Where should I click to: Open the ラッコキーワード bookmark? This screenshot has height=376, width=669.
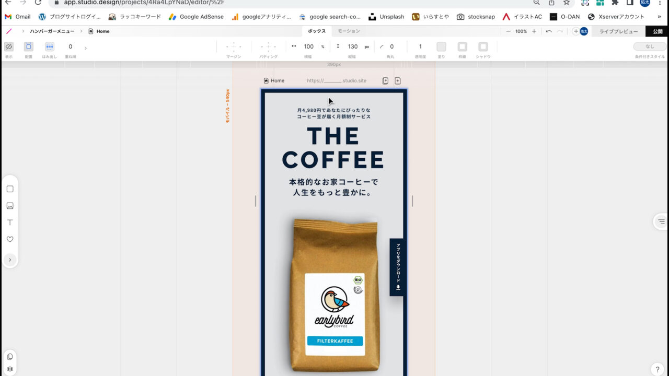pos(135,17)
